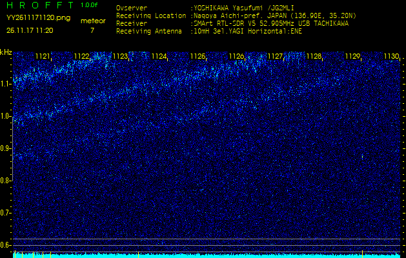406x258 pixels.
Task: Click the HROFFT title text
Action: 40,5
